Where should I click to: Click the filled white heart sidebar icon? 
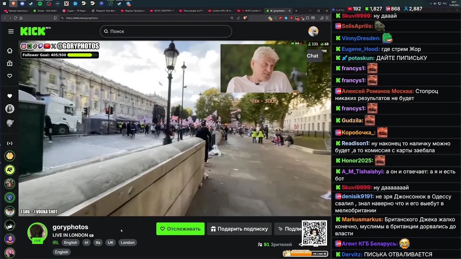[10, 96]
